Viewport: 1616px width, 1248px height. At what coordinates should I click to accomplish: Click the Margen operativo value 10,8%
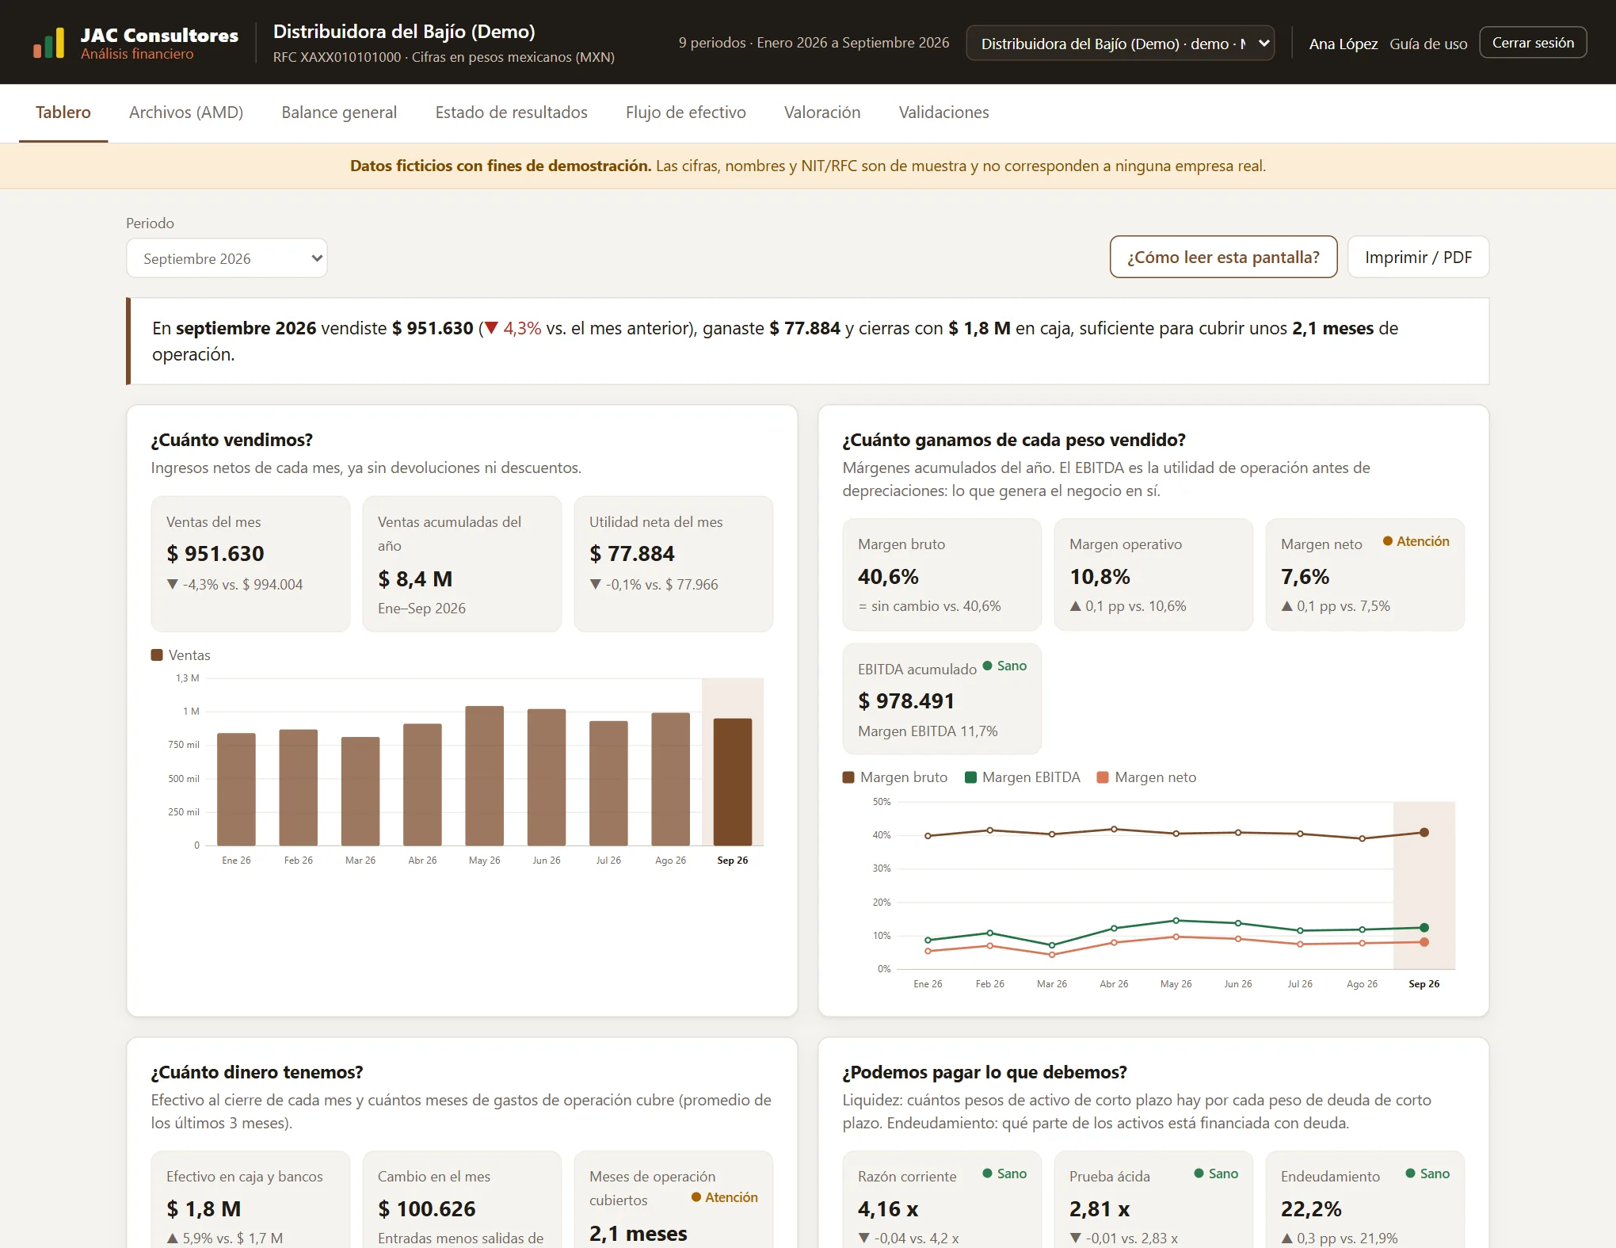pyautogui.click(x=1100, y=577)
